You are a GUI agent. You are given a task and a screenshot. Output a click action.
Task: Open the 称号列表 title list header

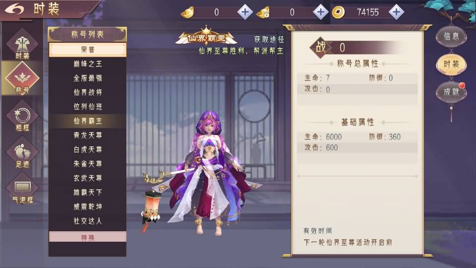pyautogui.click(x=87, y=34)
